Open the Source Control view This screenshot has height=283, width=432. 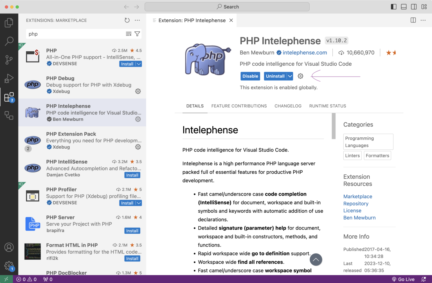coord(9,60)
